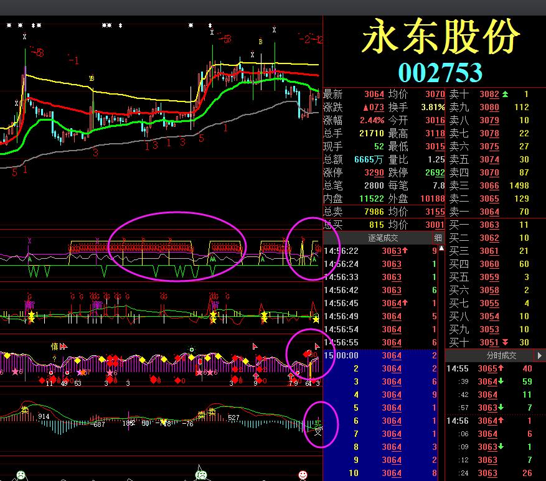Click 量比 value 1.25
This screenshot has width=546, height=481.
436,159
